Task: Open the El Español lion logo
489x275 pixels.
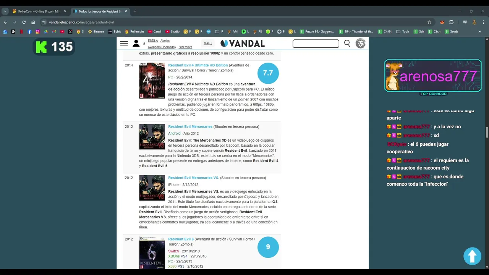Action: pos(360,44)
